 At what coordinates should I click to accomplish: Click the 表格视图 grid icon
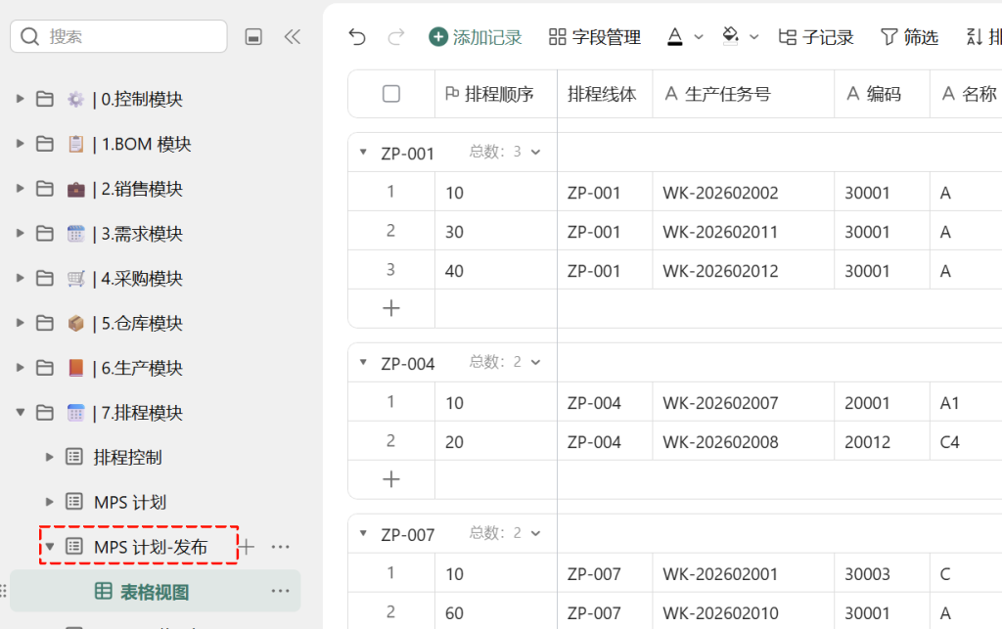[x=103, y=591]
